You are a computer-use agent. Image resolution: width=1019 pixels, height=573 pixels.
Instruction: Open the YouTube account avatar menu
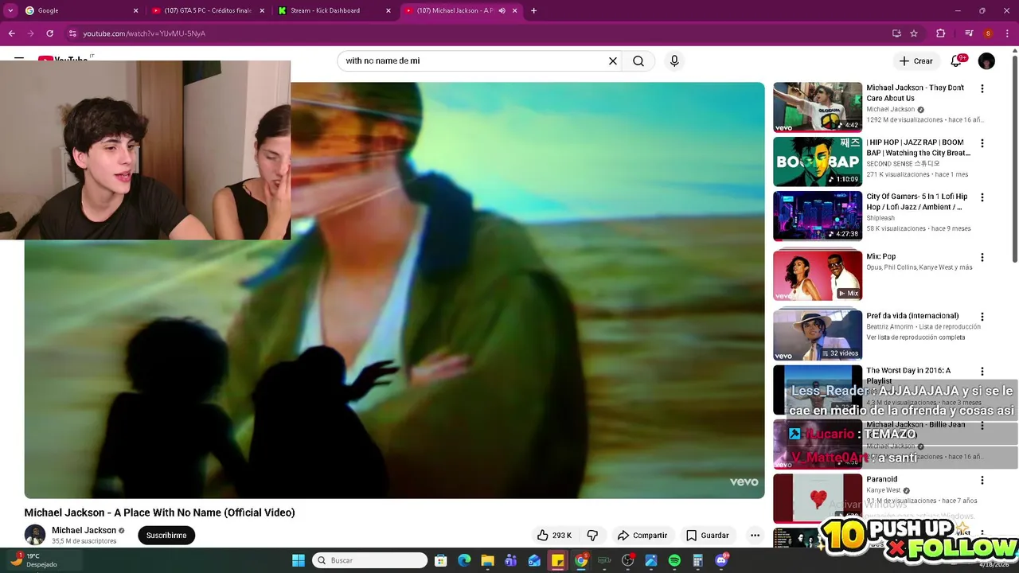click(986, 60)
